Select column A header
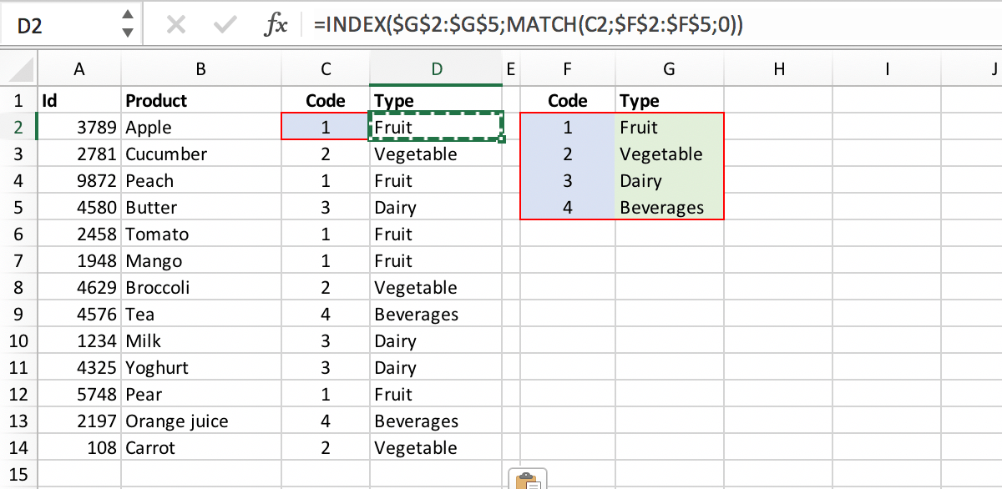 point(79,69)
